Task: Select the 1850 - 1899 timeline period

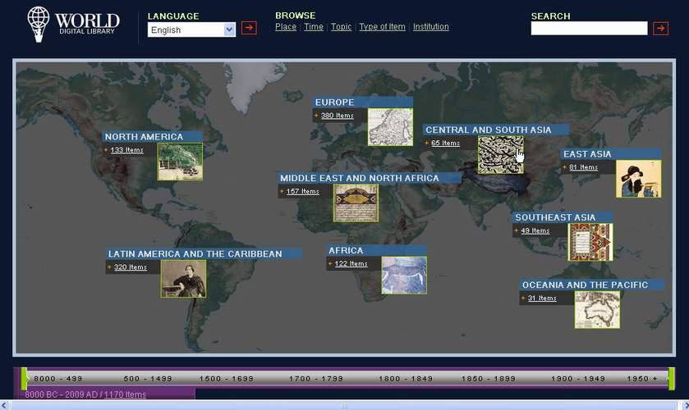Action: [488, 378]
